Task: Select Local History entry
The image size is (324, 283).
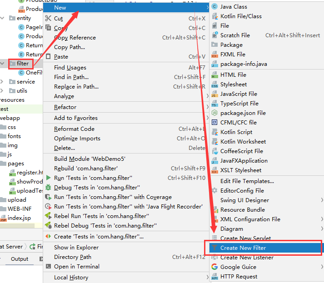Action: coord(126,278)
